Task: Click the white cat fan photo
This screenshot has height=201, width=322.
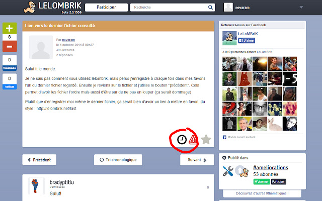Action: 275,124
